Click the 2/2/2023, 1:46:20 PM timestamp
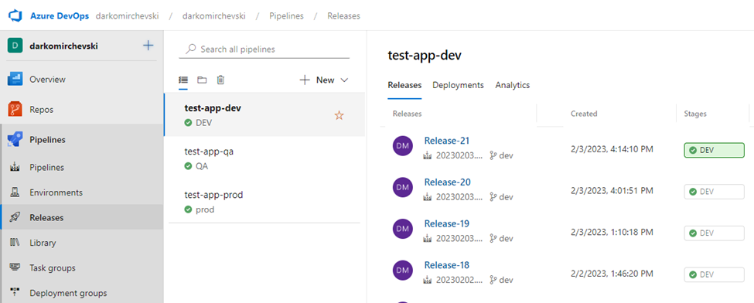This screenshot has width=754, height=303. pyautogui.click(x=612, y=274)
